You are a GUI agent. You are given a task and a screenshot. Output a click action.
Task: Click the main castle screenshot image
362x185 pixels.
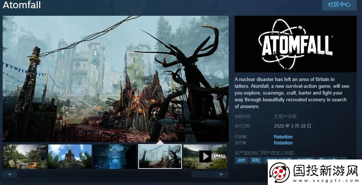pyautogui.click(x=116, y=78)
